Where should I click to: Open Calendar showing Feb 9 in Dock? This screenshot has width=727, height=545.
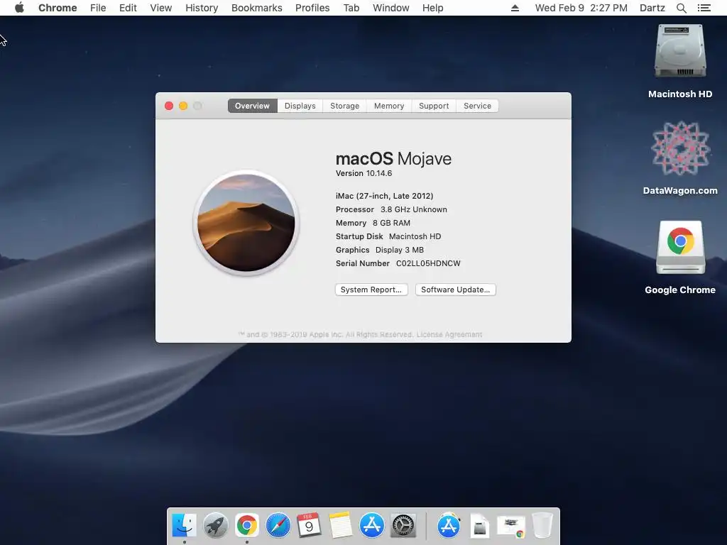point(310,526)
